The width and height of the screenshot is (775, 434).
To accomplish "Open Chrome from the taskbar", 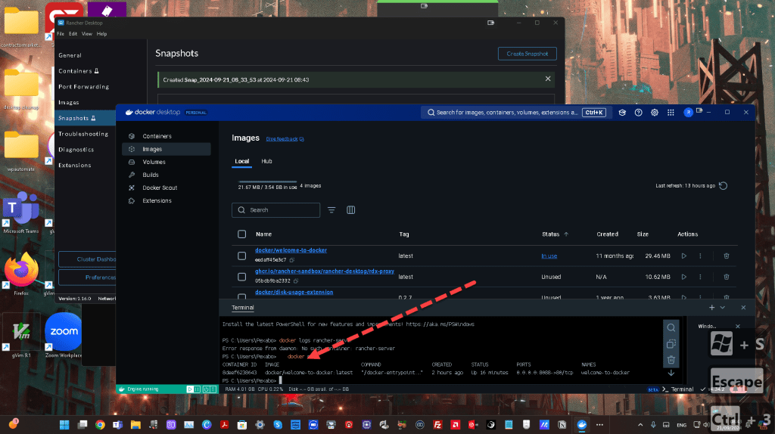I will 100,425.
